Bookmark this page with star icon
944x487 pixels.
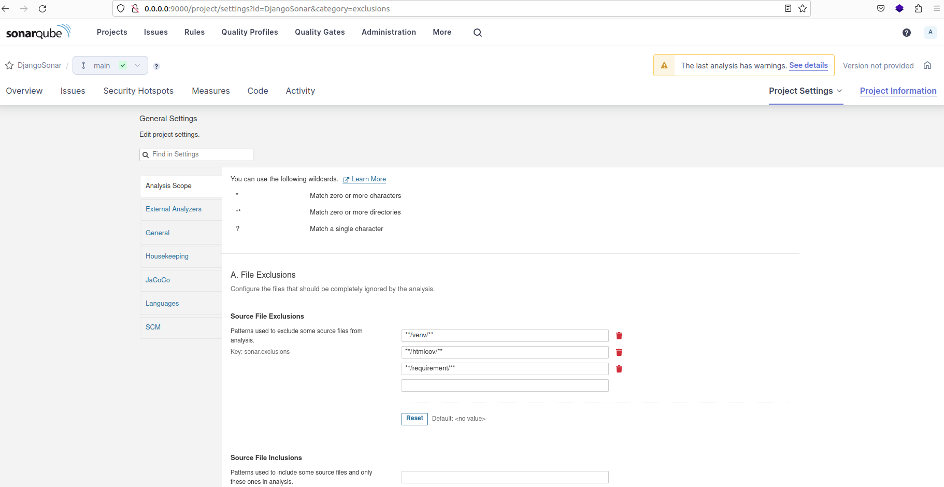pos(803,8)
